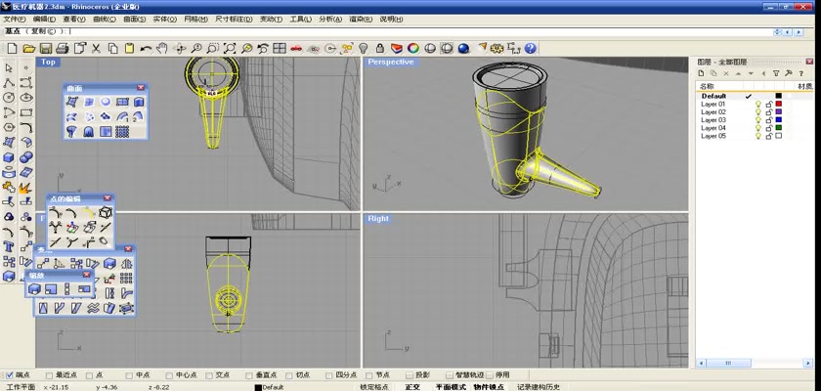Select the arrow pointer tool in sidebar
Image resolution: width=821 pixels, height=391 pixels.
click(9, 67)
